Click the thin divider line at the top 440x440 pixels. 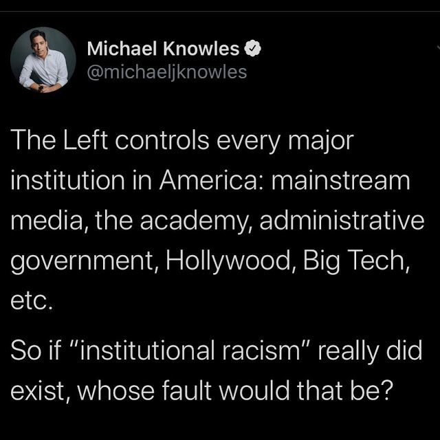point(220,11)
